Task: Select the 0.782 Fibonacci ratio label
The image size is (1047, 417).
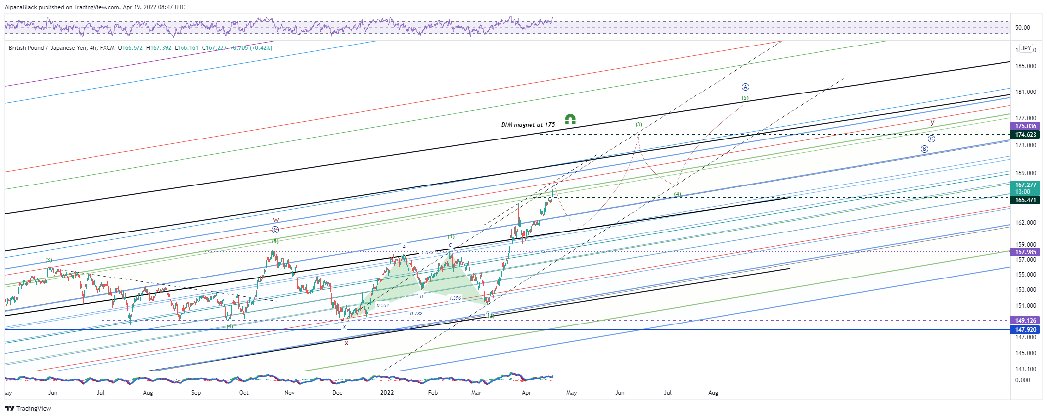Action: click(x=416, y=314)
